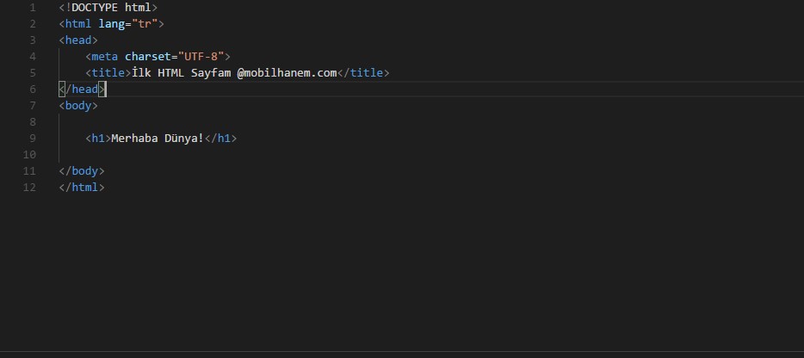Click line number 12 in the gutter
Viewport: 804px width, 358px height.
pos(30,188)
